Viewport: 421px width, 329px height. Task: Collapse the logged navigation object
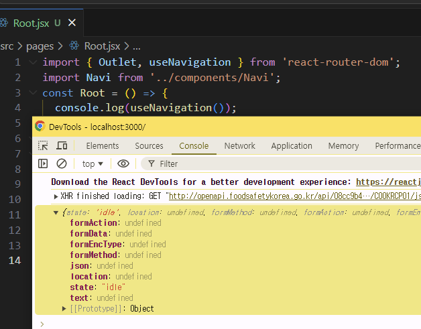[56, 212]
